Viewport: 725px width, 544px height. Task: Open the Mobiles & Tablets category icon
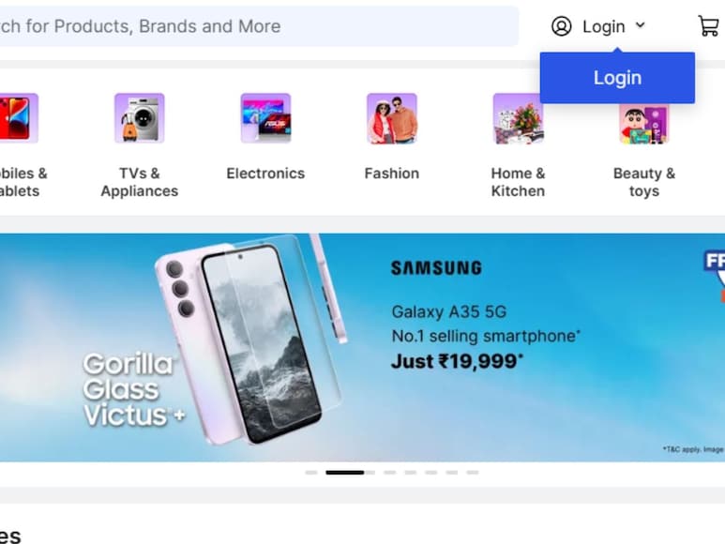[x=18, y=118]
